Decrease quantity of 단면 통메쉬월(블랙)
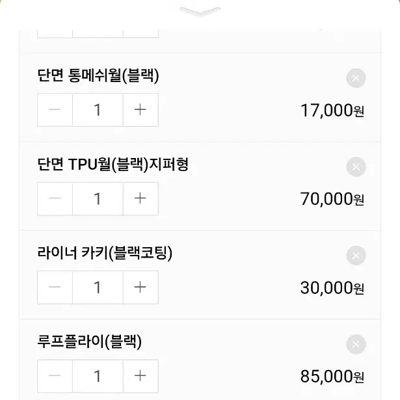This screenshot has width=400, height=400. [55, 110]
